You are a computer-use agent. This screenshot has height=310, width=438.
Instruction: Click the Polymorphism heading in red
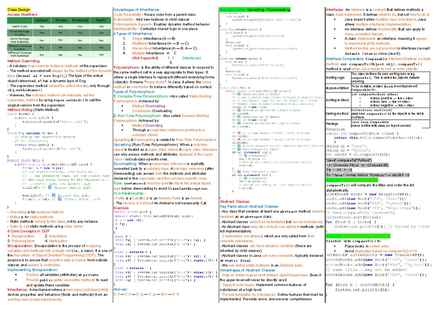pyautogui.click(x=127, y=68)
